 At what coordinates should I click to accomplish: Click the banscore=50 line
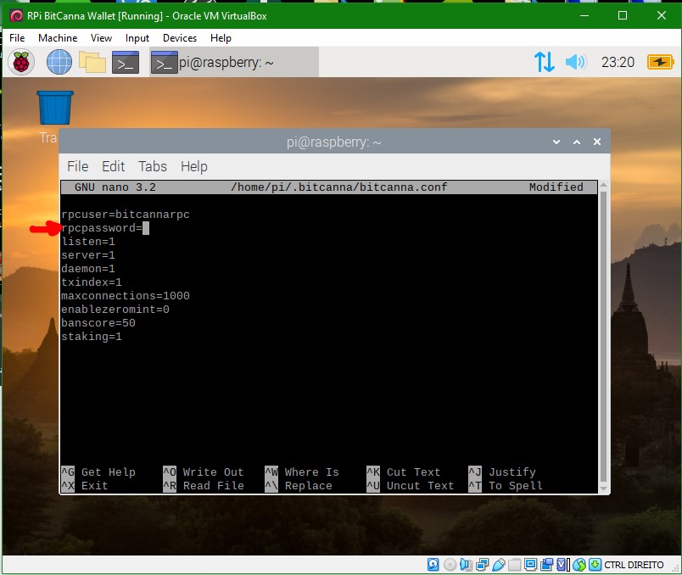click(x=98, y=323)
